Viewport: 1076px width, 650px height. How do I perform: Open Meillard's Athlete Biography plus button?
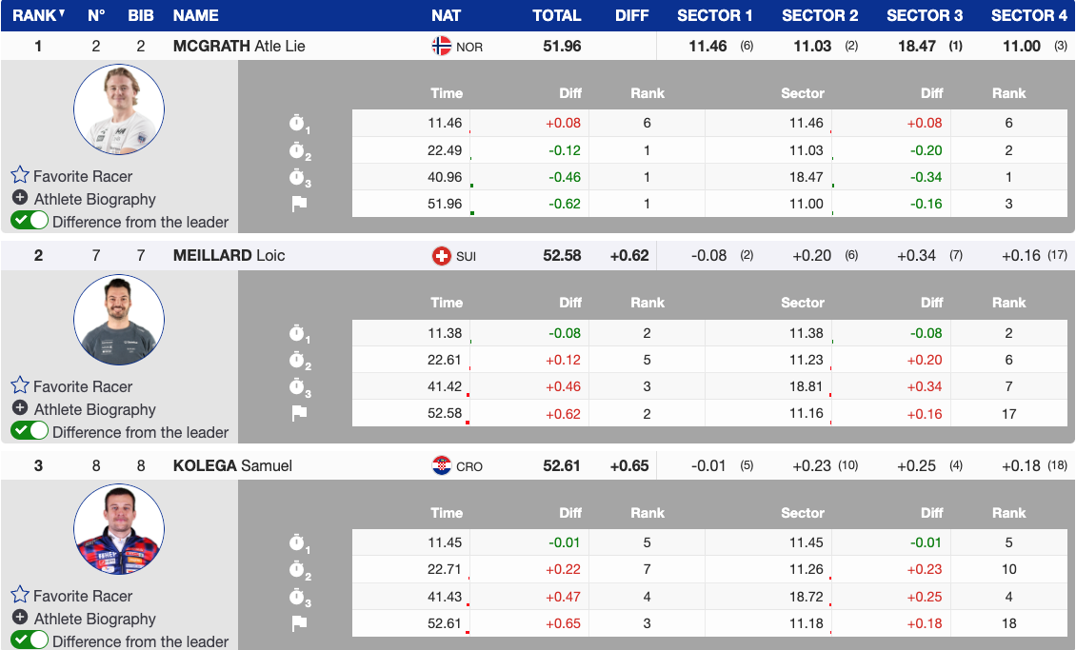tap(20, 408)
